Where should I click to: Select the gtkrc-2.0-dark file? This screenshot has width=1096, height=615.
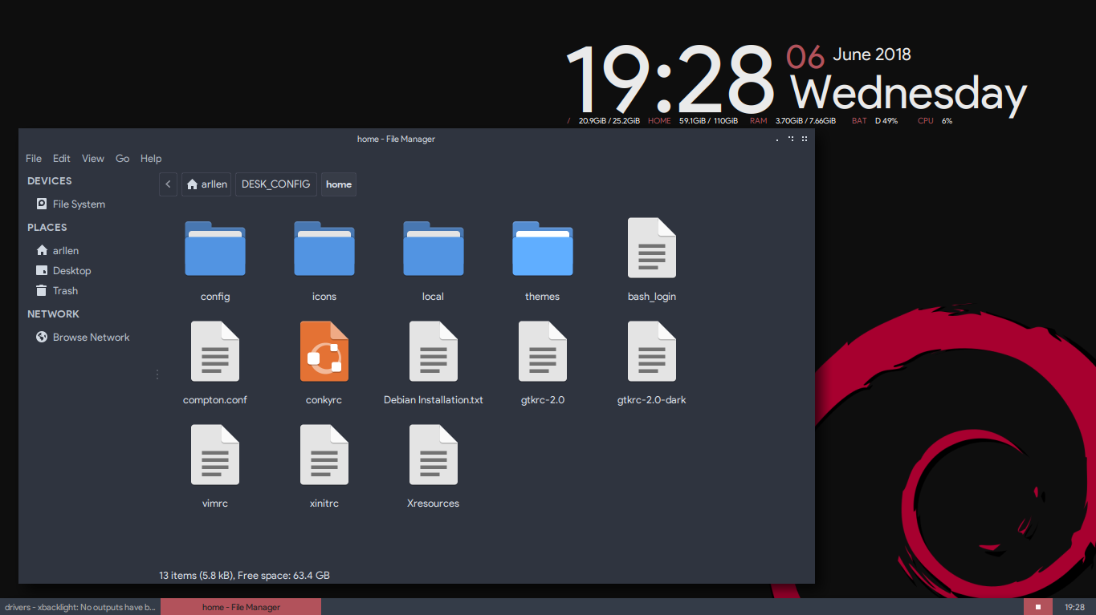(x=651, y=351)
